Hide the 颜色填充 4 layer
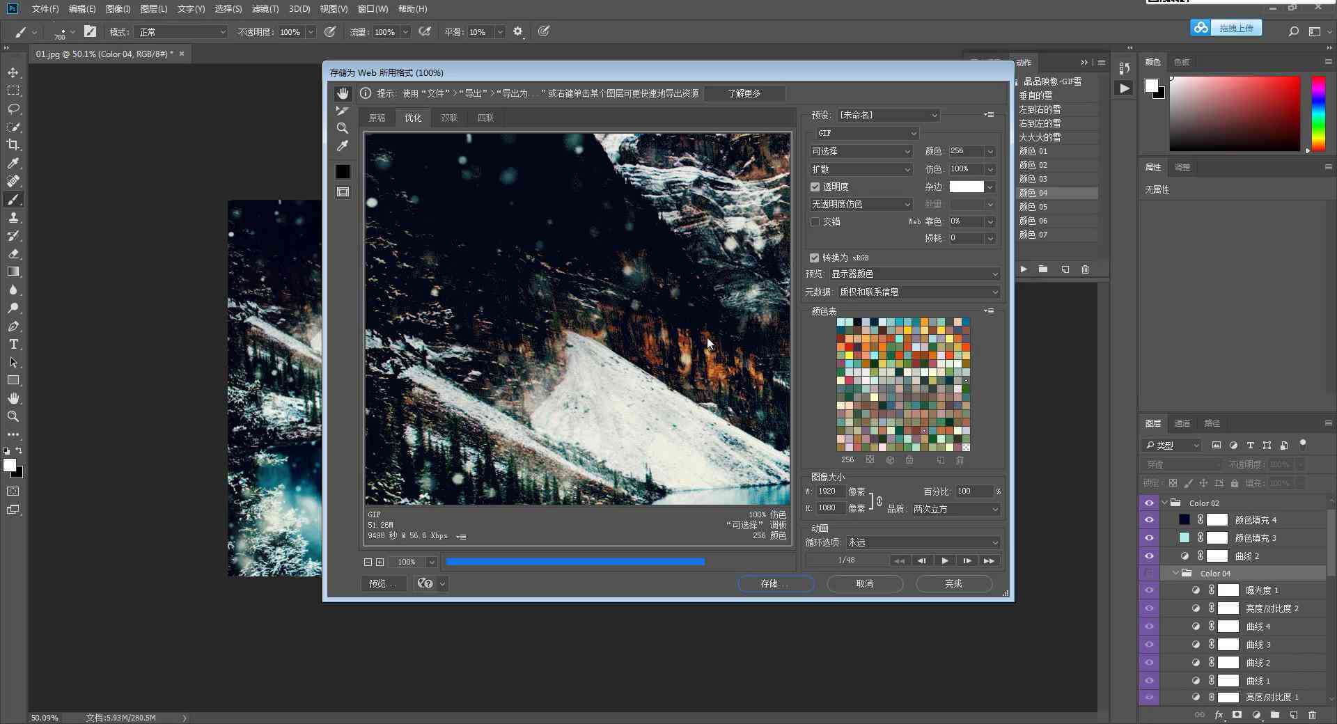The image size is (1337, 724). pyautogui.click(x=1149, y=520)
